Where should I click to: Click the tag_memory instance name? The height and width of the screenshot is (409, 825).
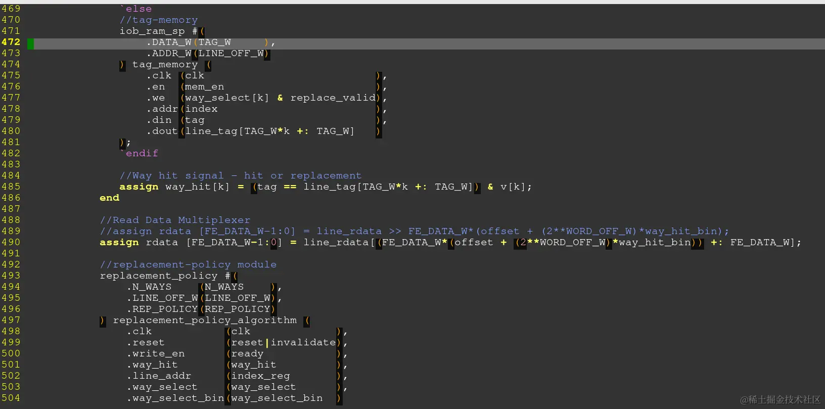click(165, 64)
